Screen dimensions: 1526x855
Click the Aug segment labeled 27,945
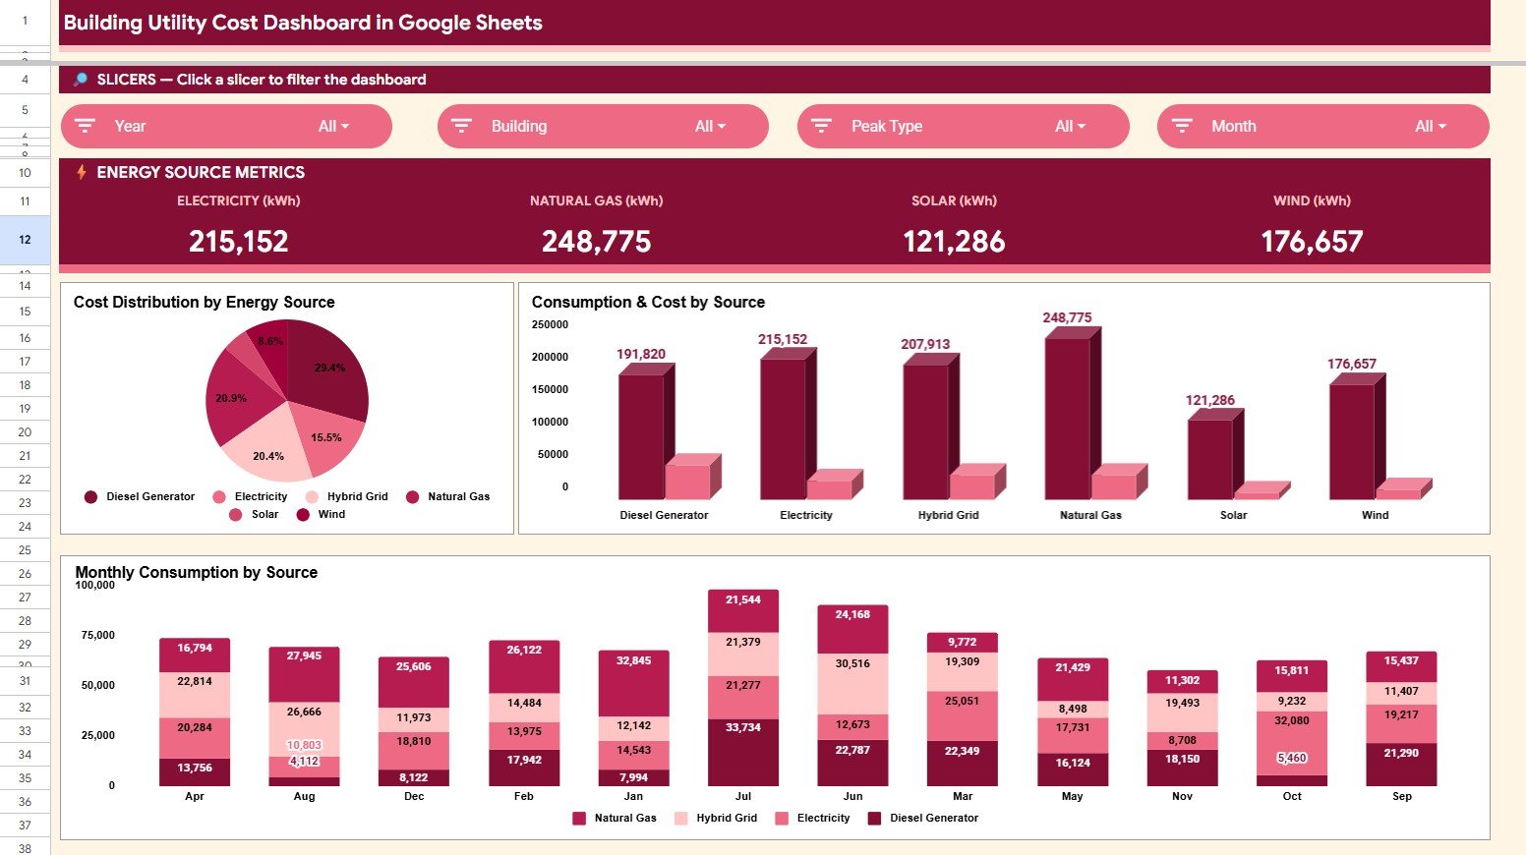[304, 674]
